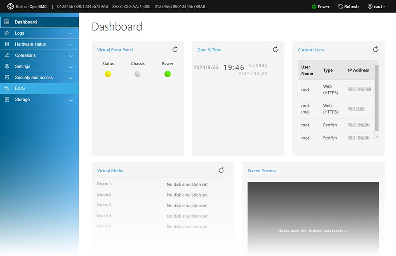Screen dimensions: 396x256
Task: Click the yellow Status LED indicator
Action: click(108, 74)
